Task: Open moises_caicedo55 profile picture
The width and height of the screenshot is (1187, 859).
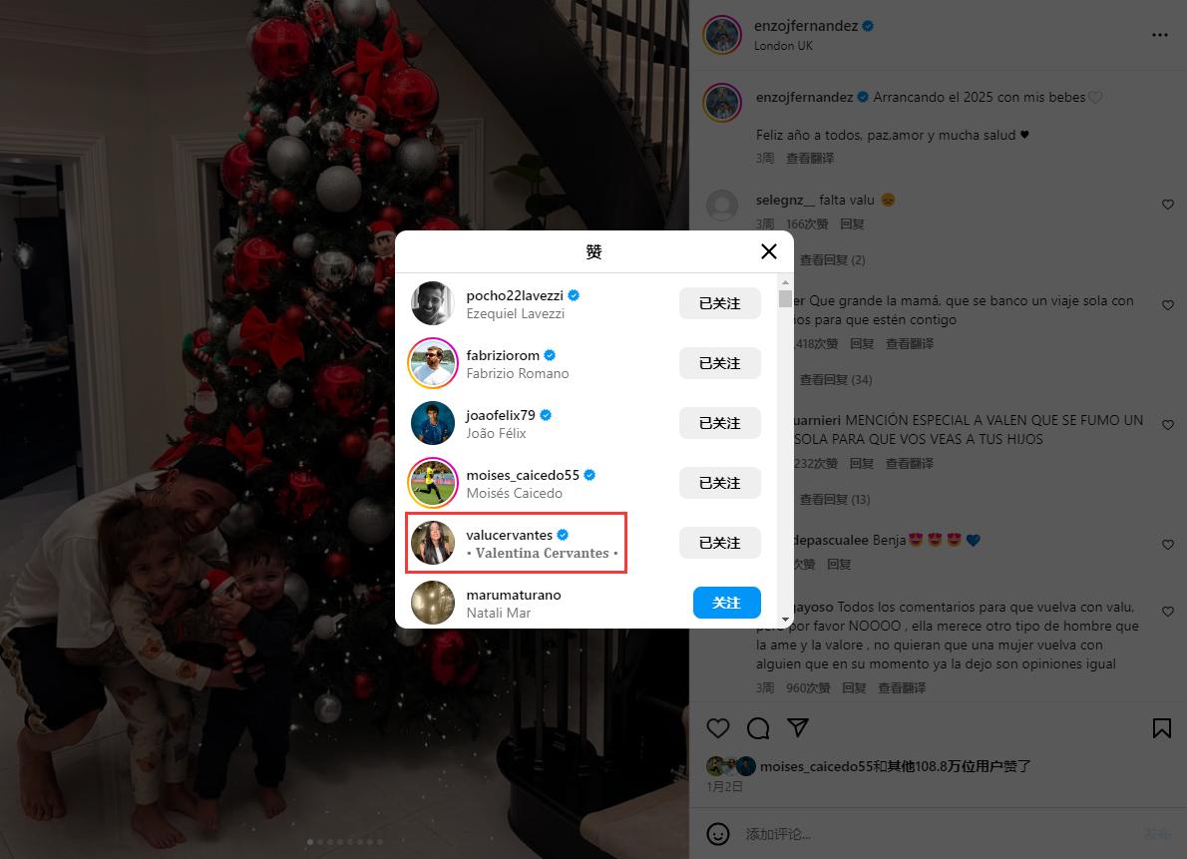Action: pos(433,483)
